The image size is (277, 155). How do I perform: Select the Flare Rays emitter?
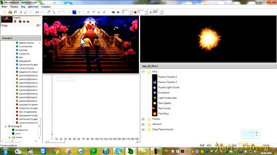coord(164,114)
